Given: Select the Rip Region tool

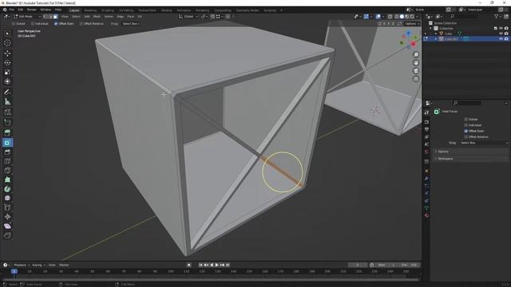Looking at the screenshot, I should tap(7, 235).
